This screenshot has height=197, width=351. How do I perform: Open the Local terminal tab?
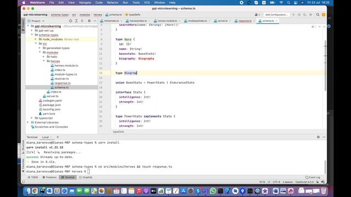tap(45, 137)
